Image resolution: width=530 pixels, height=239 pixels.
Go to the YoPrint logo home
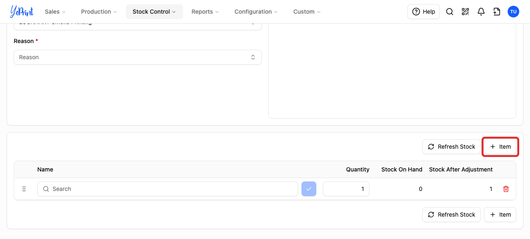point(22,12)
